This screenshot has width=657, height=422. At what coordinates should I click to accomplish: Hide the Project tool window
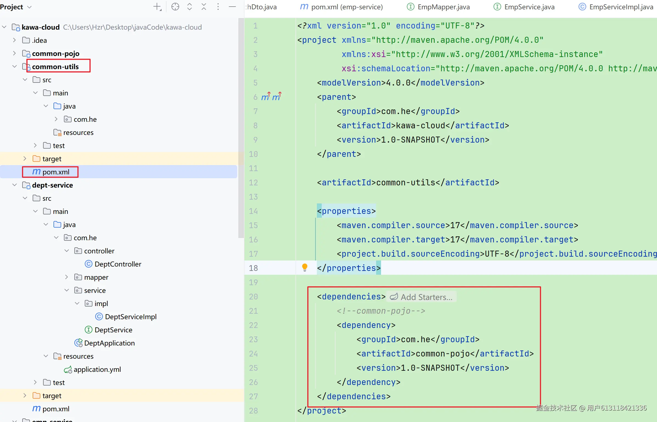[x=232, y=7]
